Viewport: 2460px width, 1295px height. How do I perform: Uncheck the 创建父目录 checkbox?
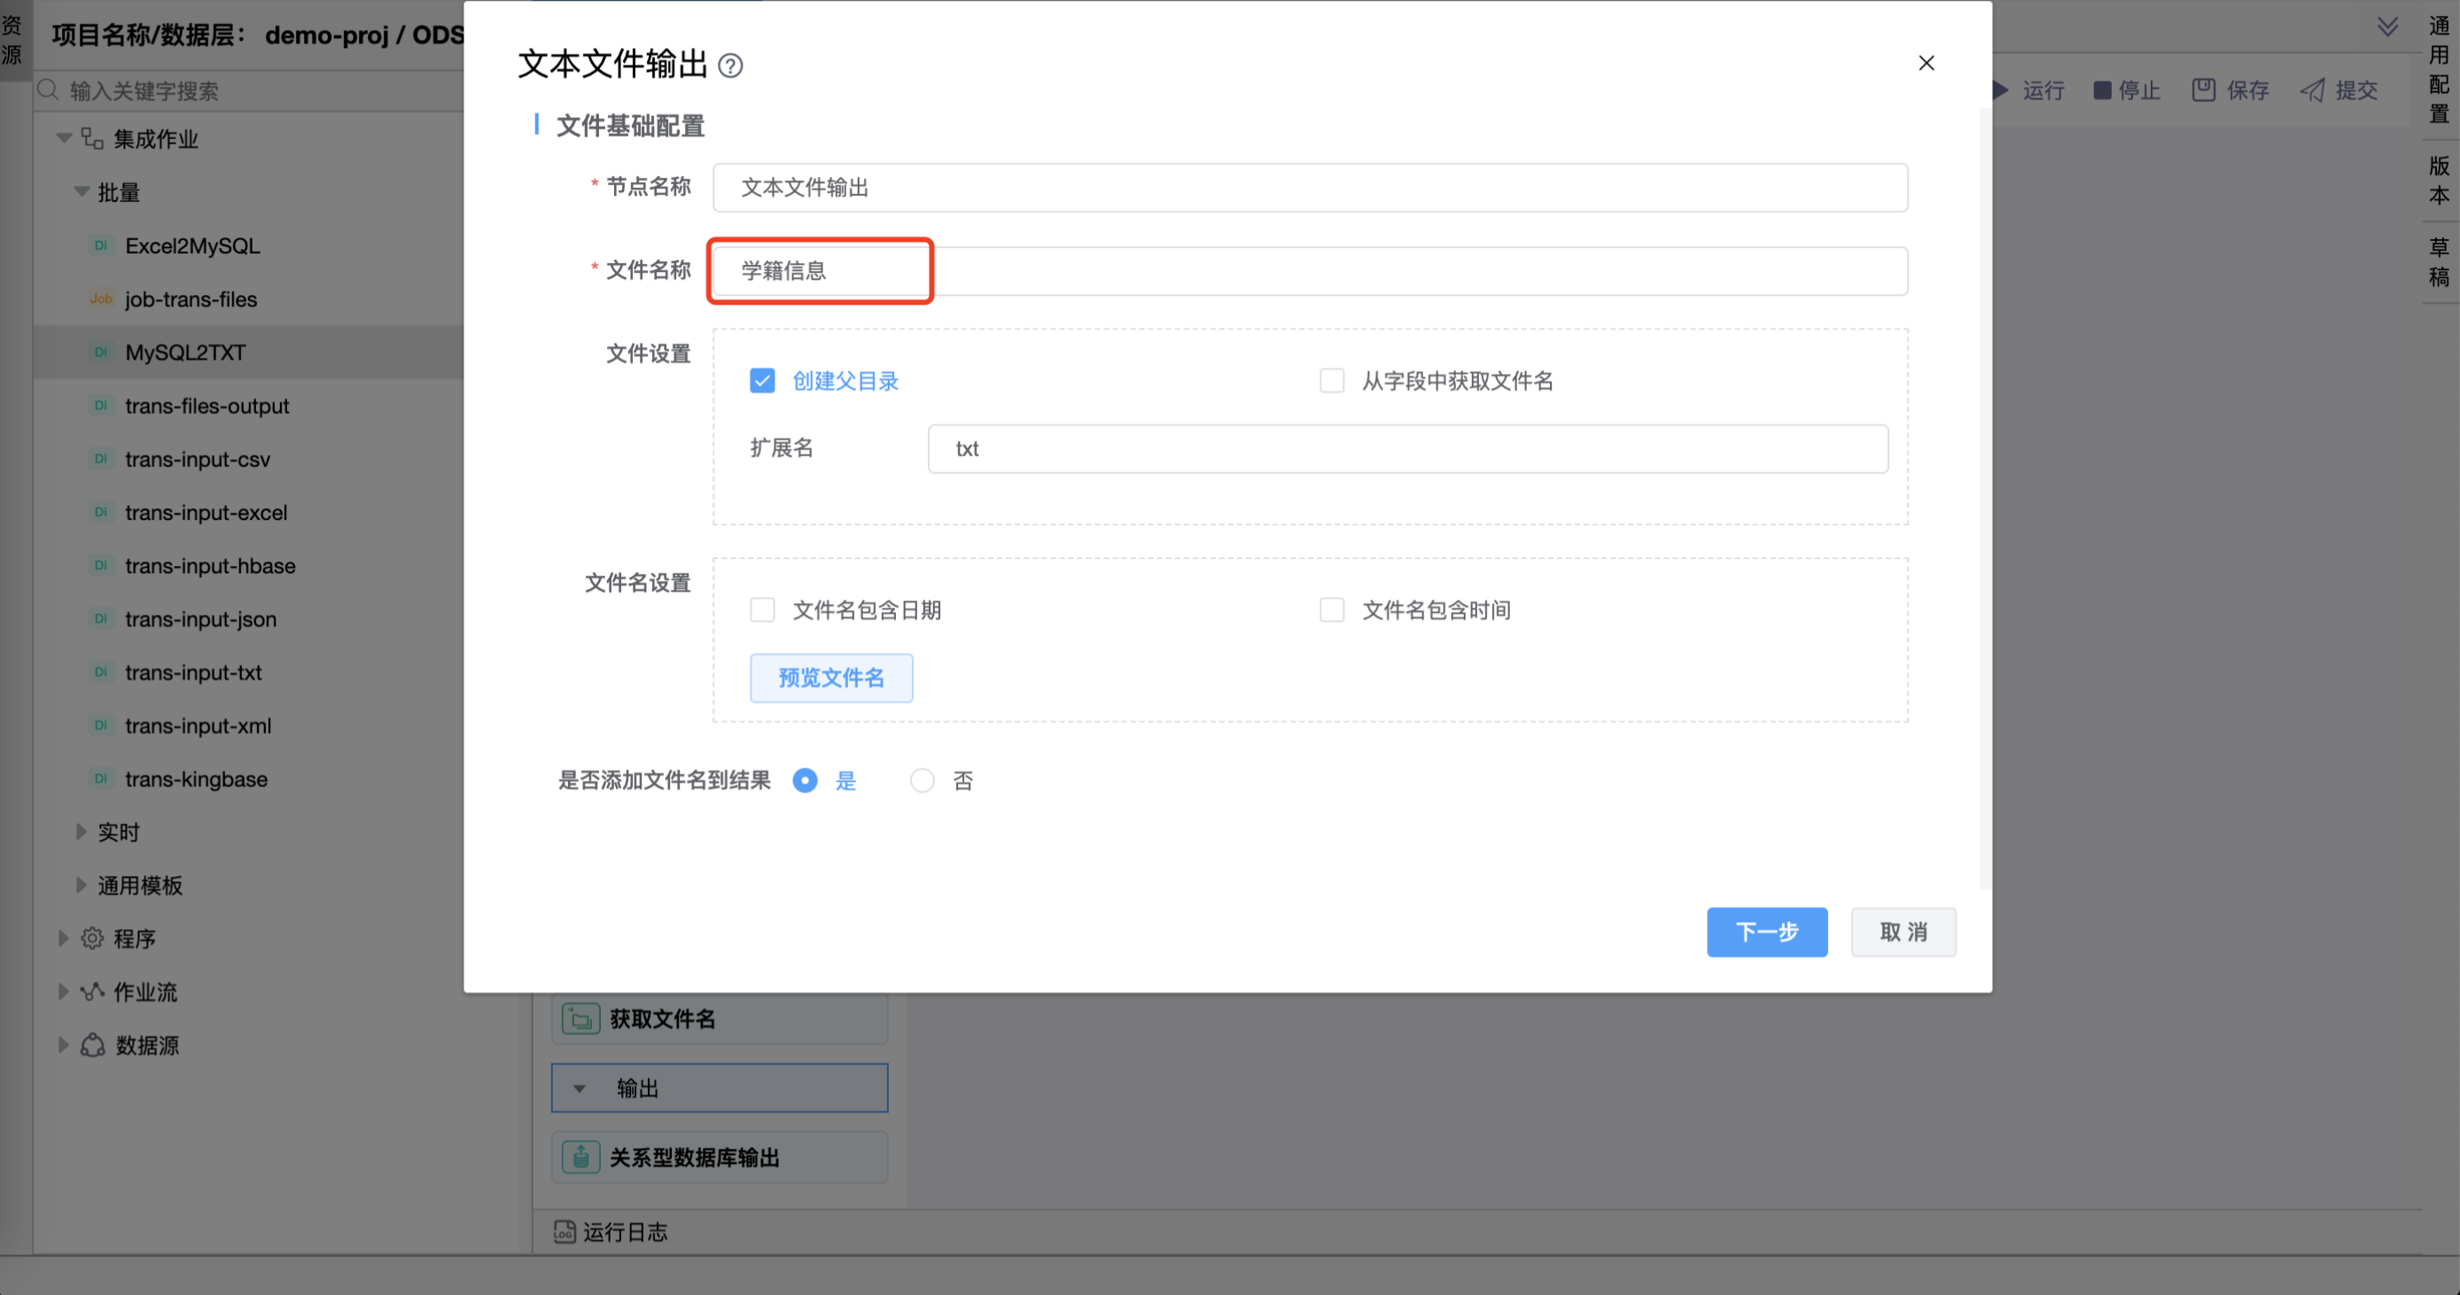point(762,381)
